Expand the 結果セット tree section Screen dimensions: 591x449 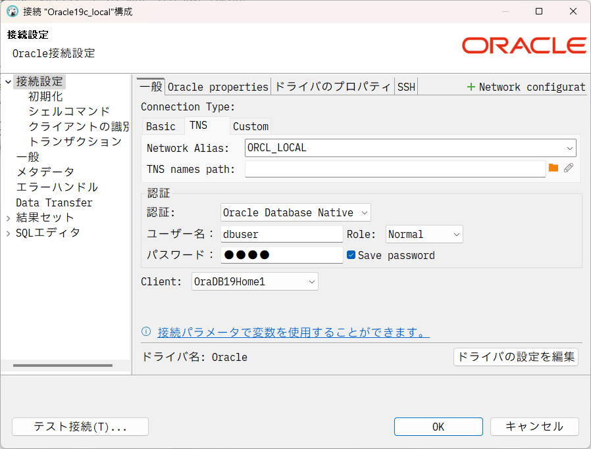click(x=9, y=217)
